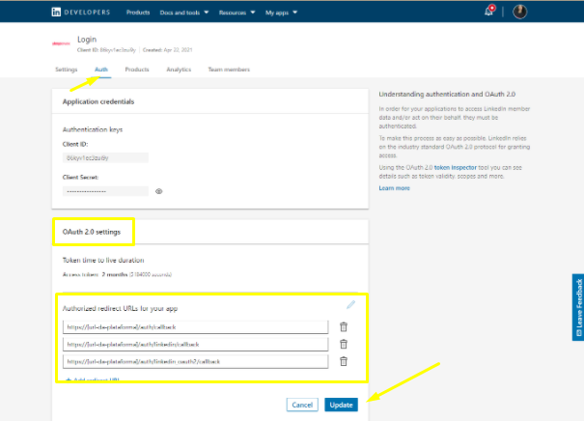This screenshot has width=584, height=421.
Task: Click the Application credentials heading
Action: [98, 101]
